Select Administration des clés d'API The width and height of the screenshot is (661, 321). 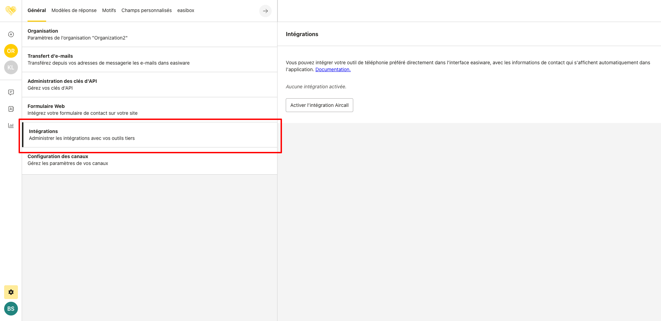[149, 85]
